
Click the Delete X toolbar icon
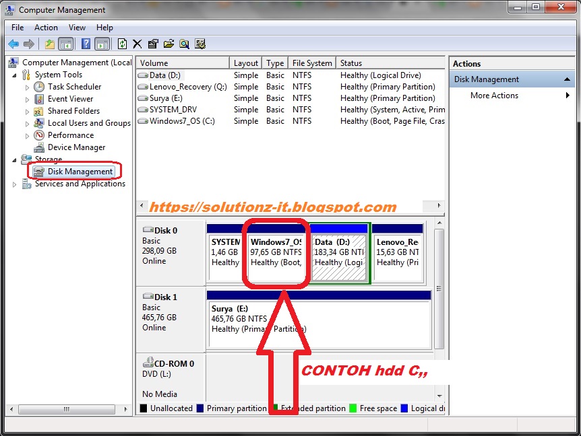pos(137,44)
